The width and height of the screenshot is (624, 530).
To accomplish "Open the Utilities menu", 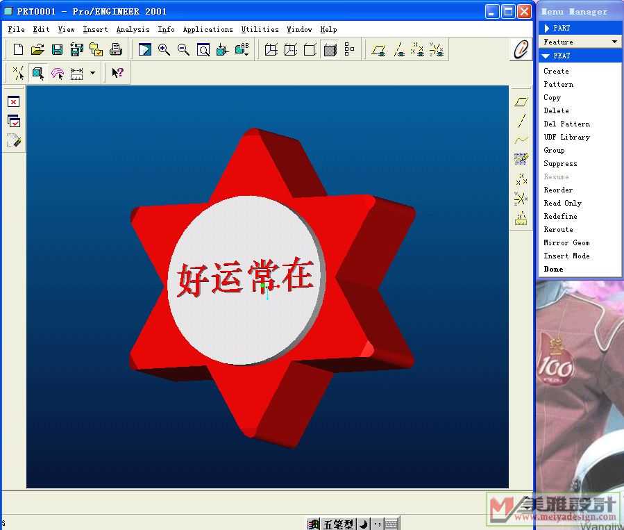I will click(x=260, y=29).
